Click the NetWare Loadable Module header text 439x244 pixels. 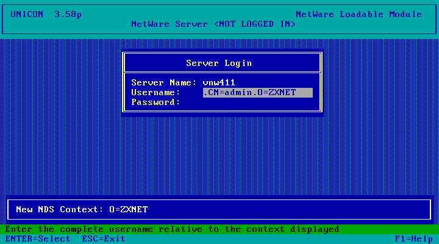(359, 14)
